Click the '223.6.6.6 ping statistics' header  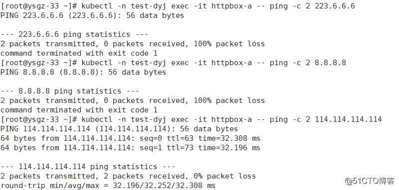[74, 34]
